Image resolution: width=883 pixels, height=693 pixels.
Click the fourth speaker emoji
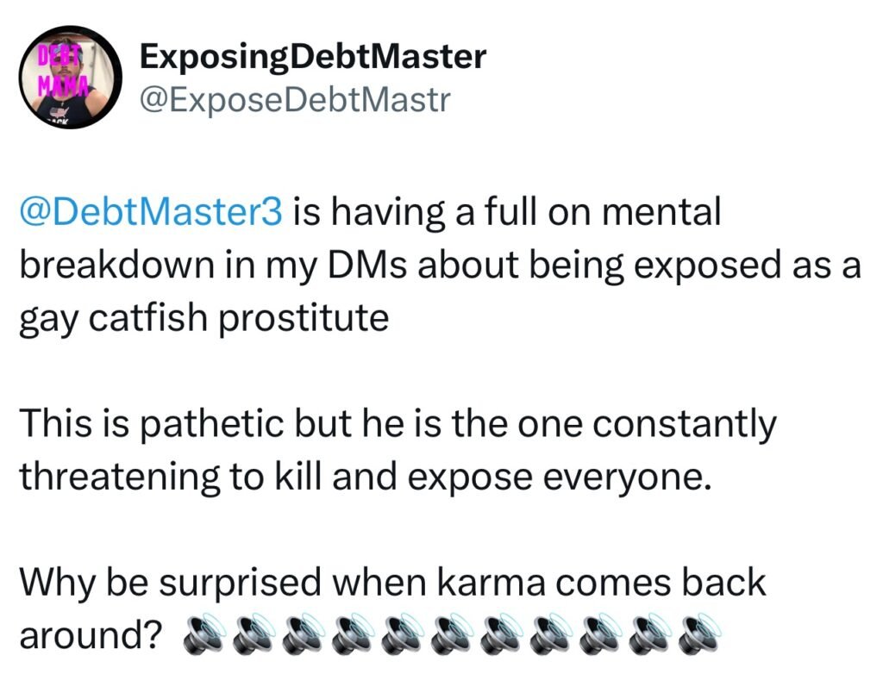point(348,634)
